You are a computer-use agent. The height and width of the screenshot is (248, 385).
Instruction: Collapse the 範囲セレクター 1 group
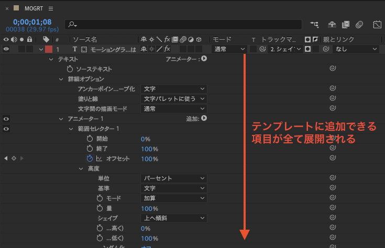coord(71,129)
